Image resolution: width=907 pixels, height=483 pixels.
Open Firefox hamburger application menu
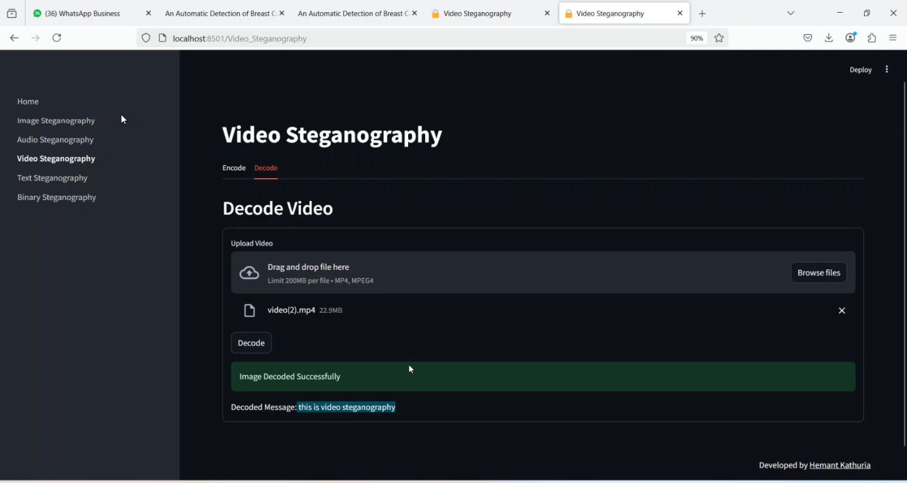pos(892,38)
